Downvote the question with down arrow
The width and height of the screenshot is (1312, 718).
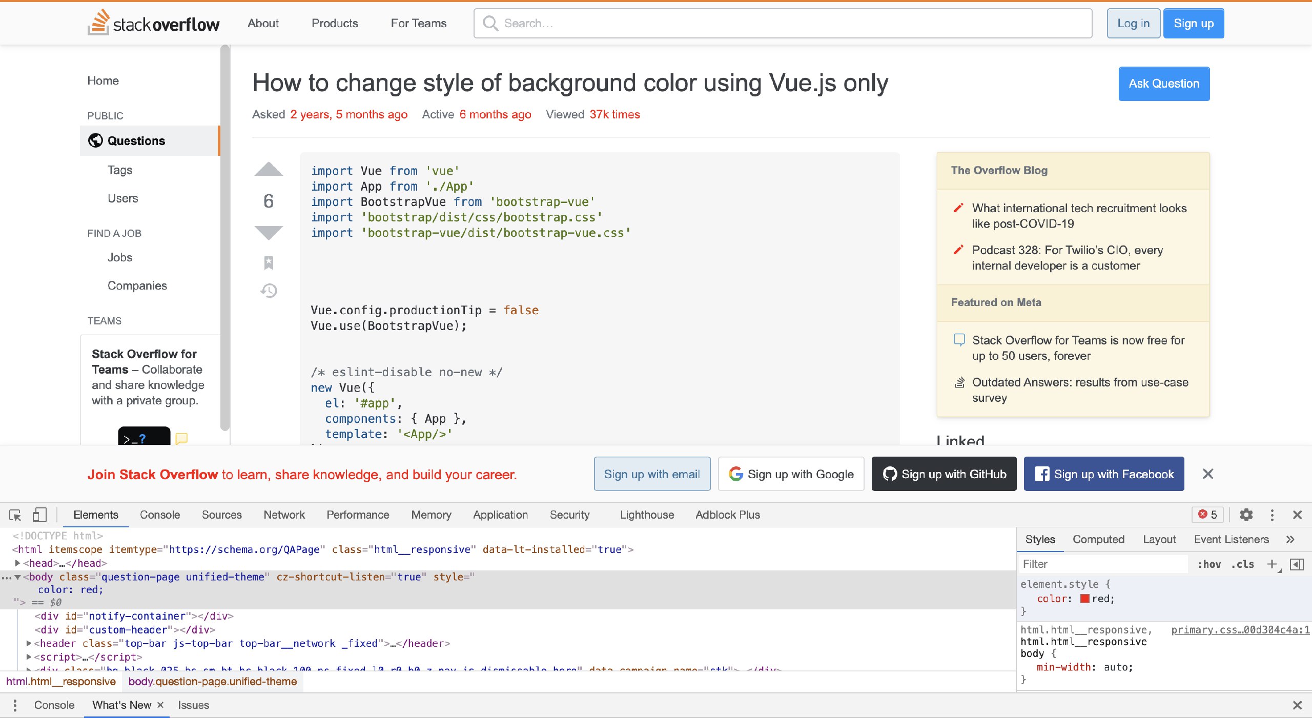(269, 232)
